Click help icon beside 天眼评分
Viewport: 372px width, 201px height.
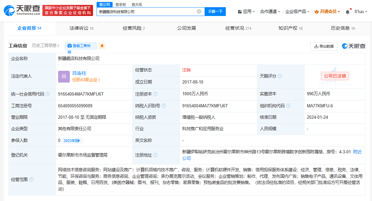280,76
